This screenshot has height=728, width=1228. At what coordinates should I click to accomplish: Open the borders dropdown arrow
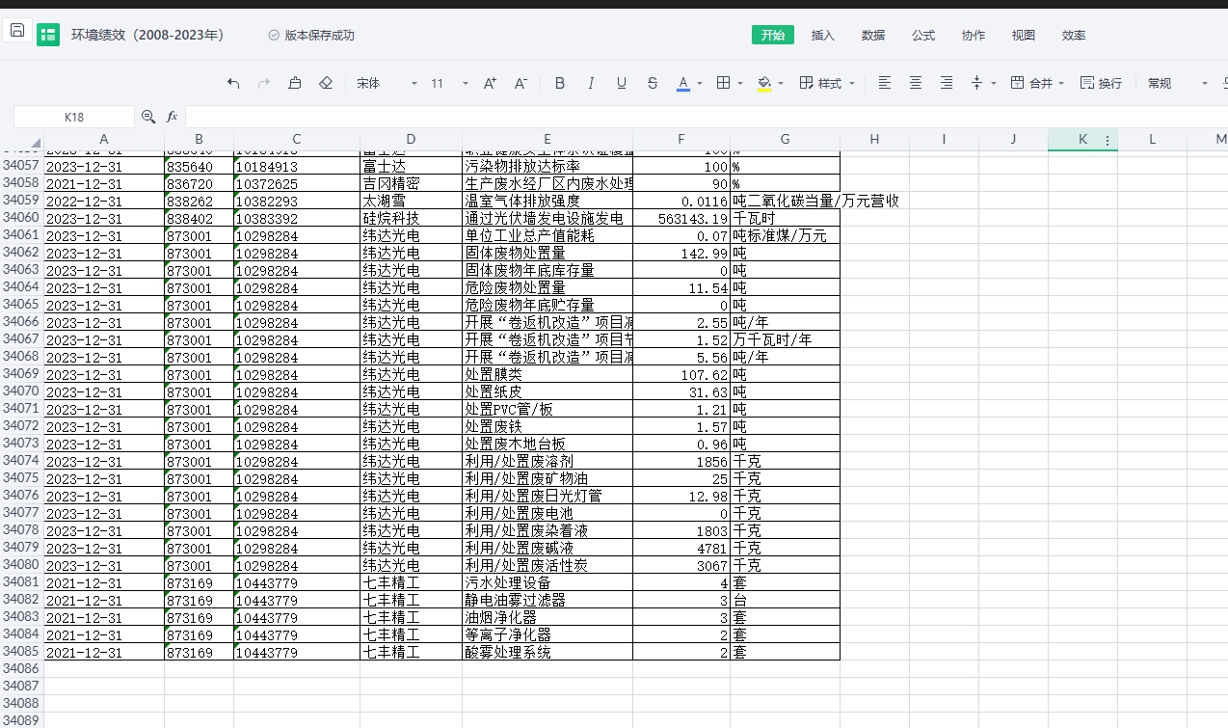[740, 84]
